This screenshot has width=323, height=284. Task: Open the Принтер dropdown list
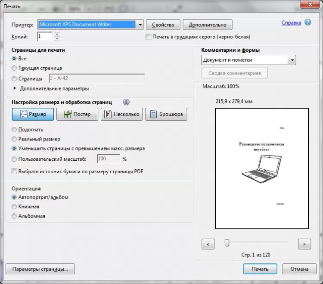tap(140, 25)
